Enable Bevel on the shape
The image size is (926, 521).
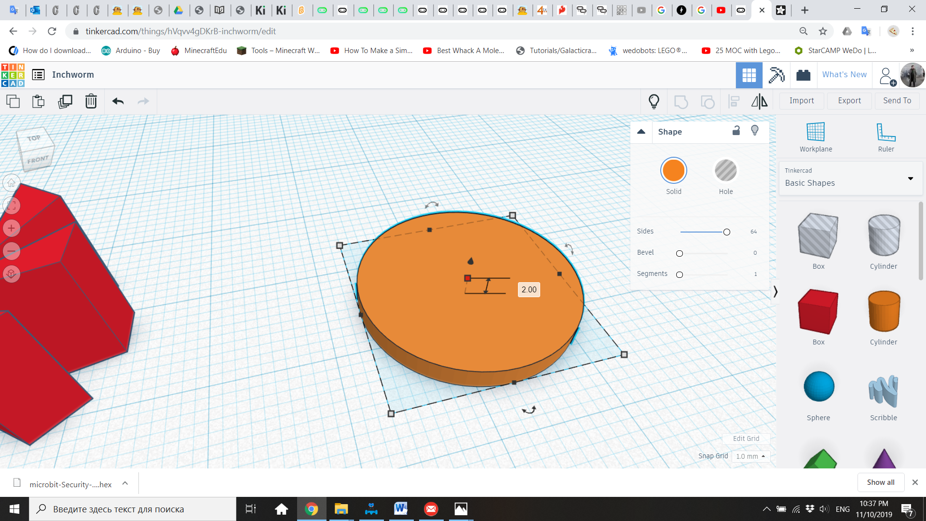[x=679, y=253]
